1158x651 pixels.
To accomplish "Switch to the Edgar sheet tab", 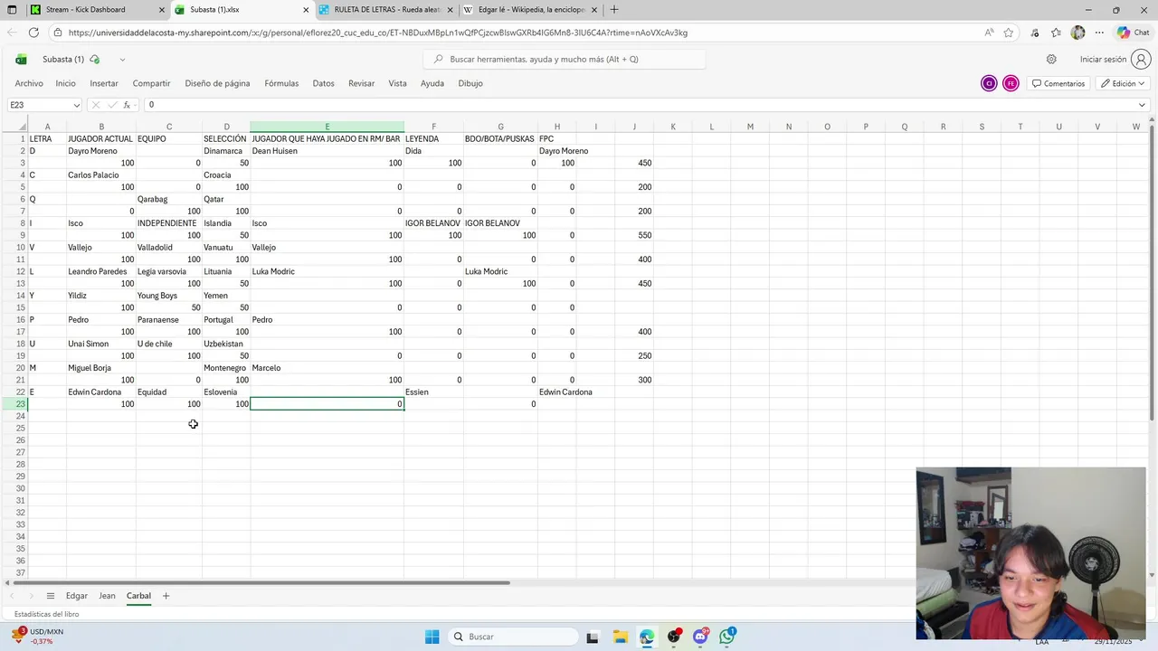I will (x=77, y=596).
